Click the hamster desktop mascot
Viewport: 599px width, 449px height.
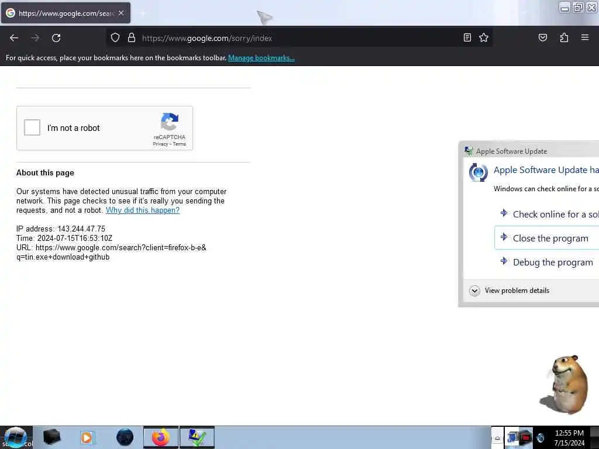pyautogui.click(x=564, y=384)
